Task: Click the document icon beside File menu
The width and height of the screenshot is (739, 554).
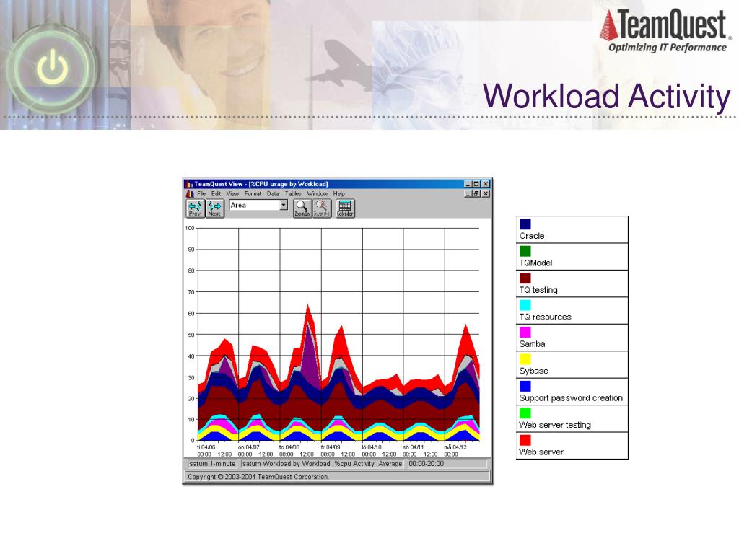Action: point(190,193)
